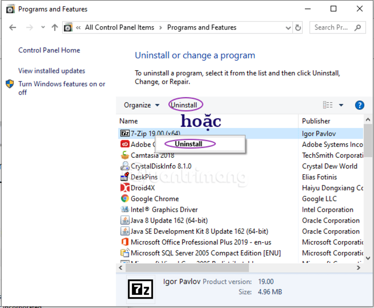Click the Google Chrome icon in list
This screenshot has width=374, height=308.
point(125,198)
